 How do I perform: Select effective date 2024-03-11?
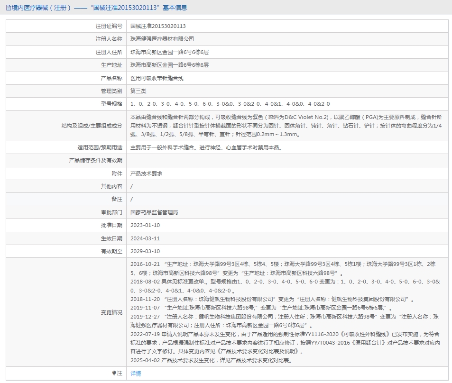(x=145, y=238)
